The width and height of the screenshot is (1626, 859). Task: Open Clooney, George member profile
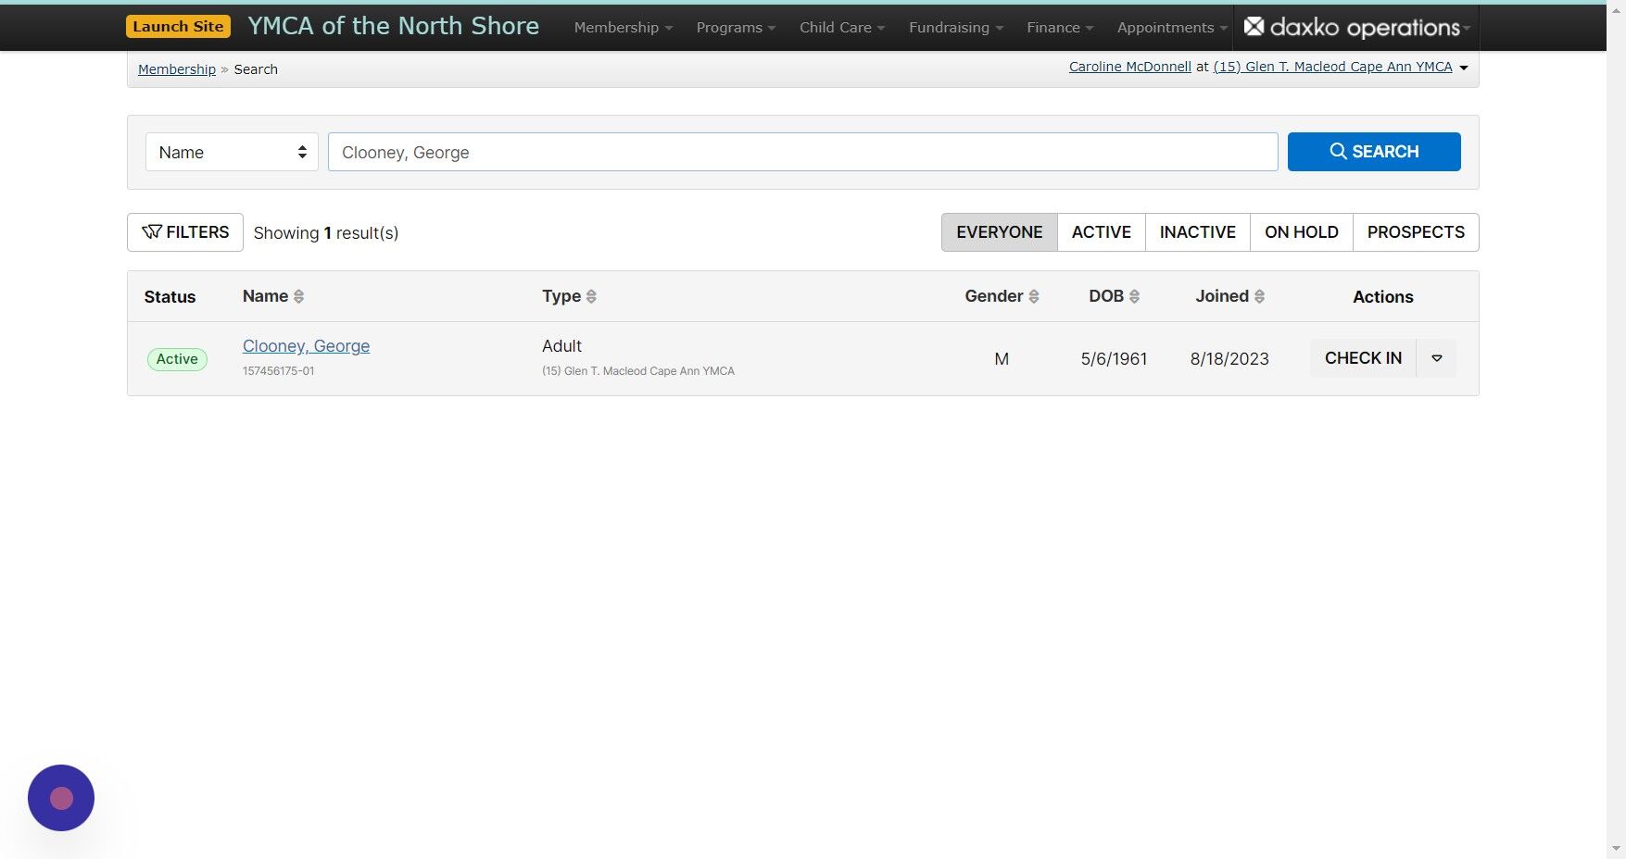pyautogui.click(x=306, y=345)
